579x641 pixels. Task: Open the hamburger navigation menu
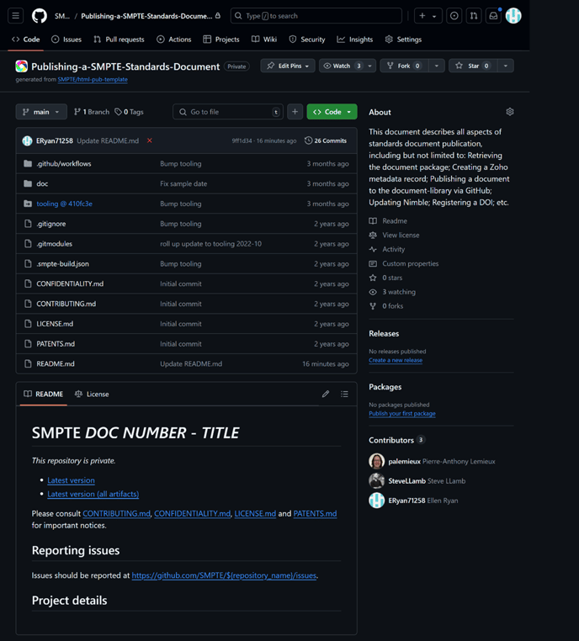[15, 16]
